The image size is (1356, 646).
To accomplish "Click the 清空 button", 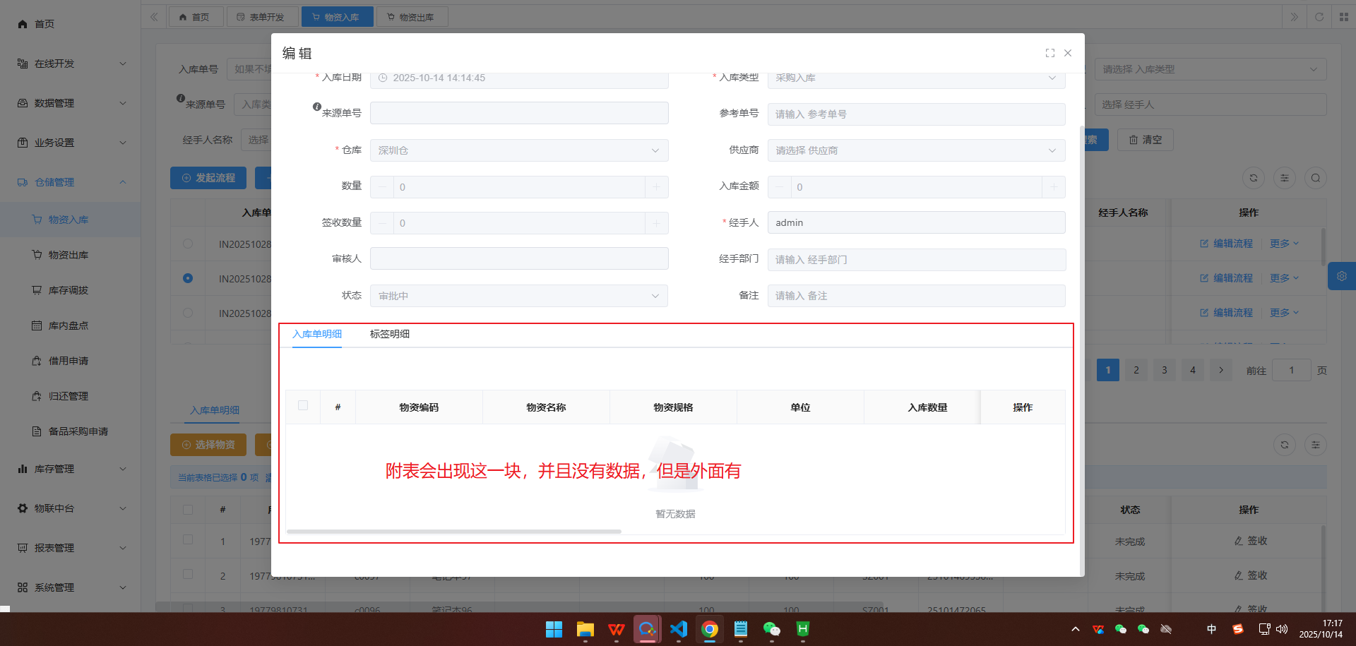I will pos(1145,140).
